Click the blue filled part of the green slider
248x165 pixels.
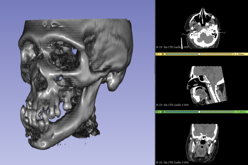[182, 112]
